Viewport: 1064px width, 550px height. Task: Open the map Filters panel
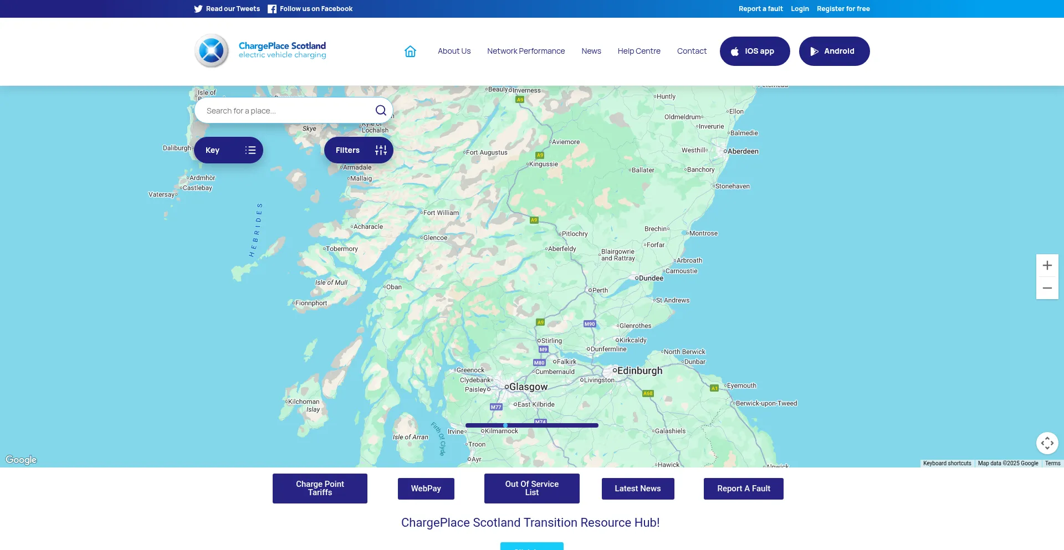click(x=359, y=150)
